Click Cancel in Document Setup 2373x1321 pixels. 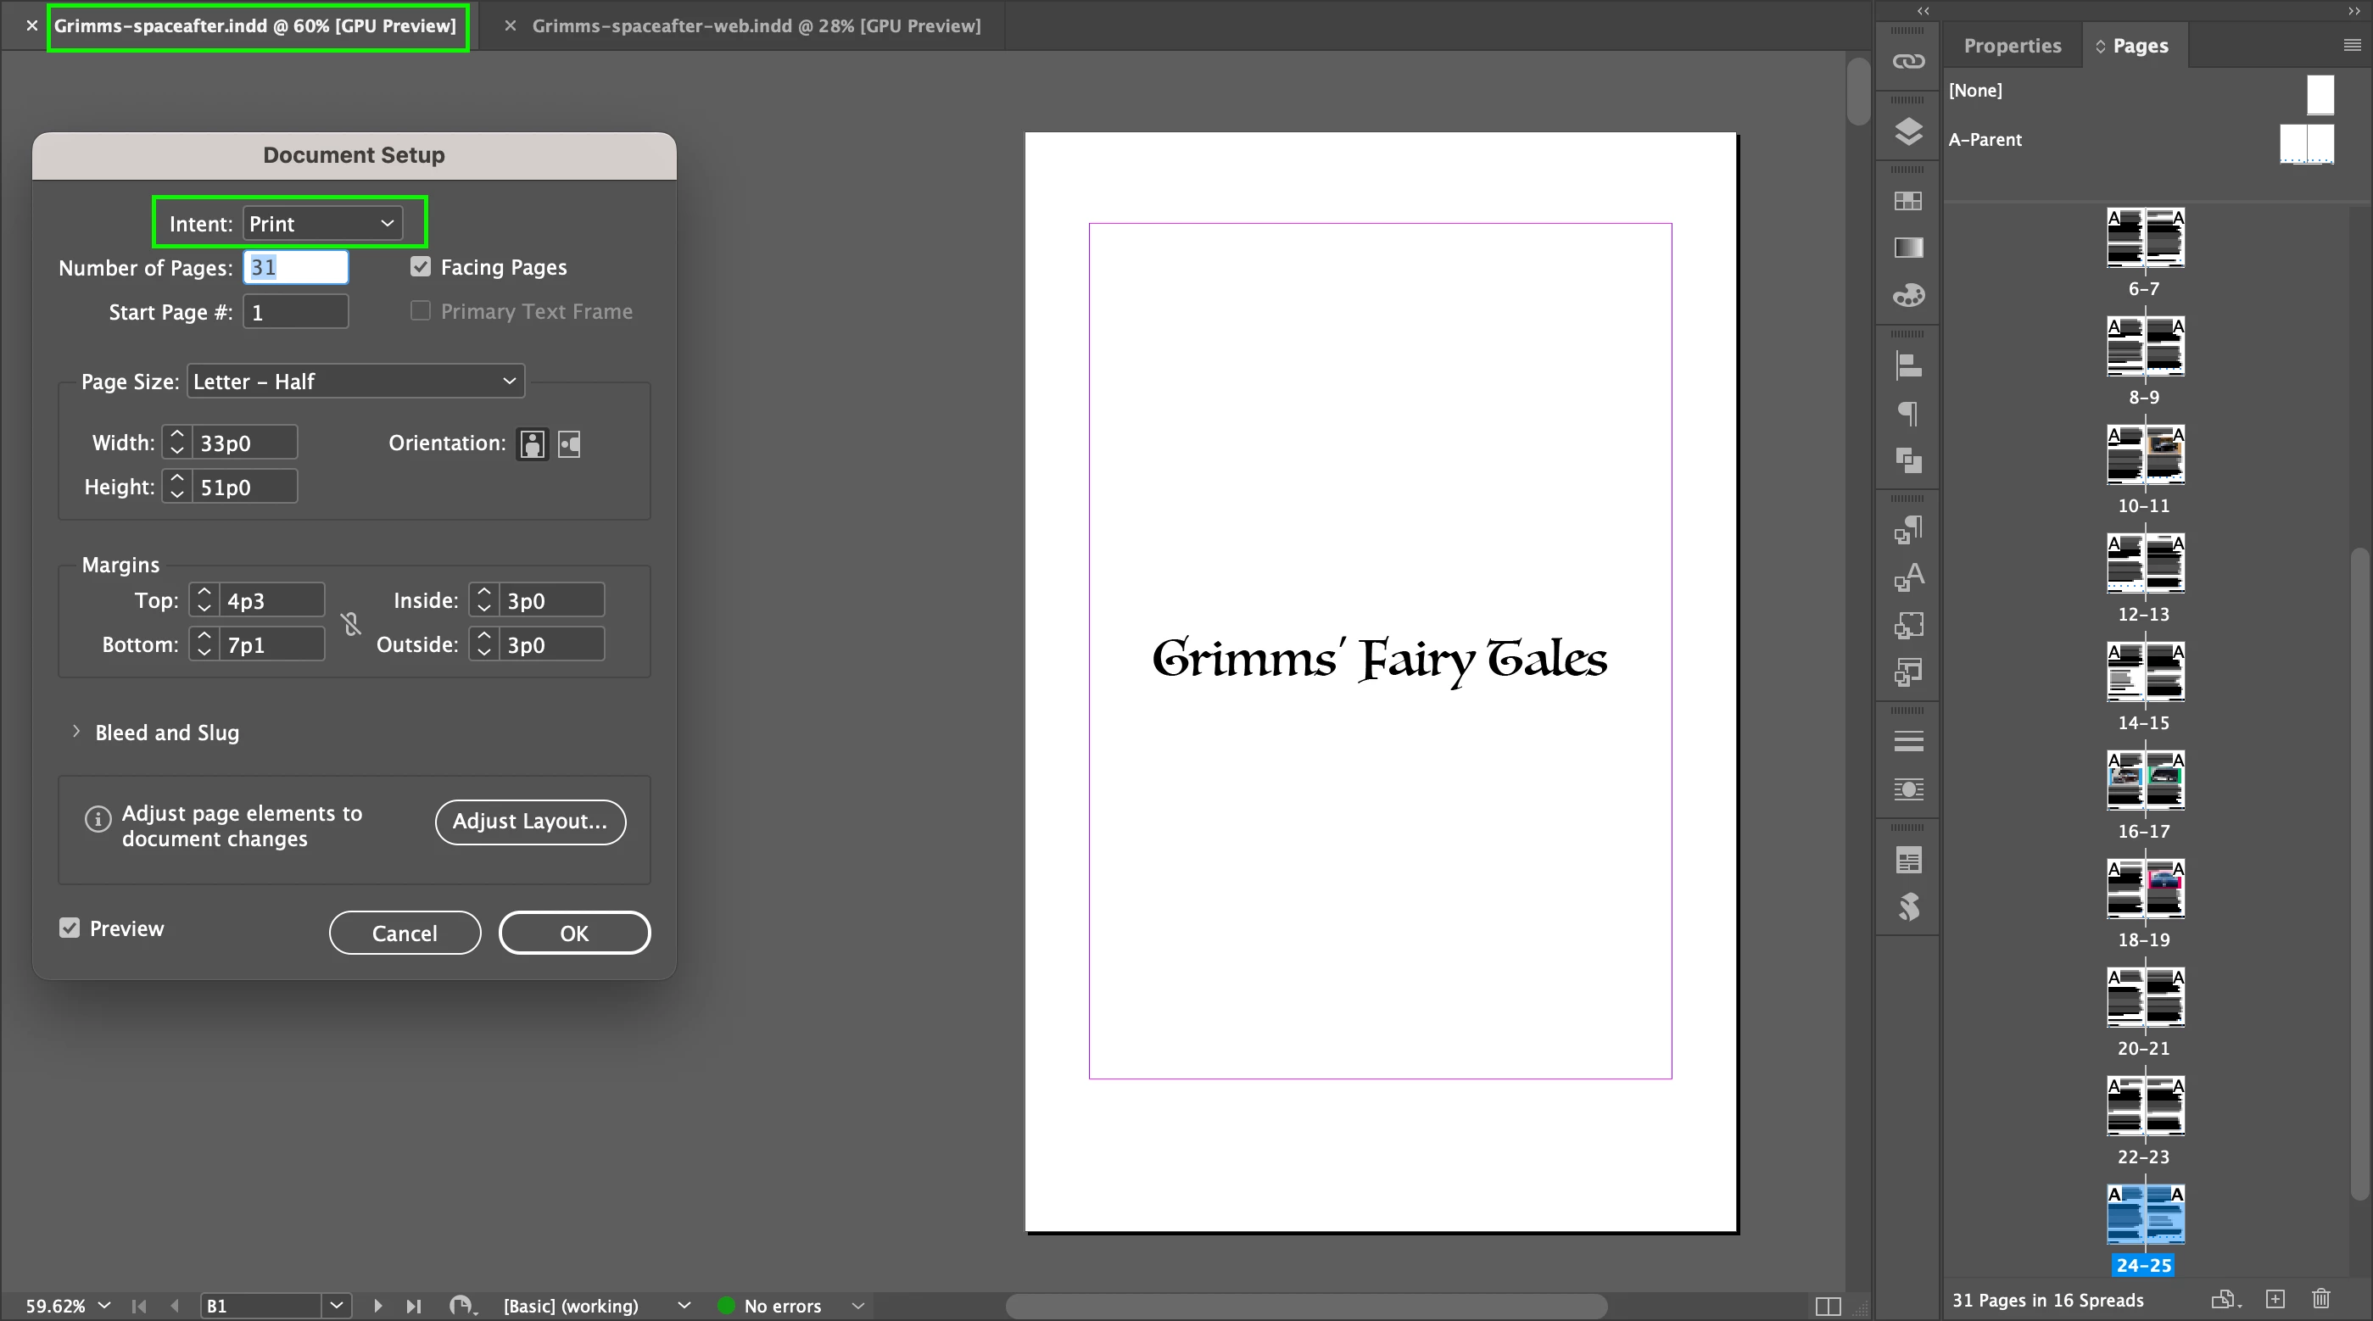(405, 934)
